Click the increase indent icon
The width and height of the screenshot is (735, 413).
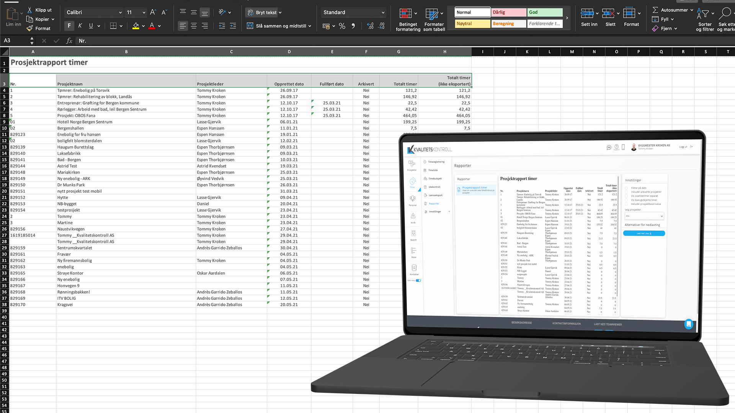[x=233, y=26]
